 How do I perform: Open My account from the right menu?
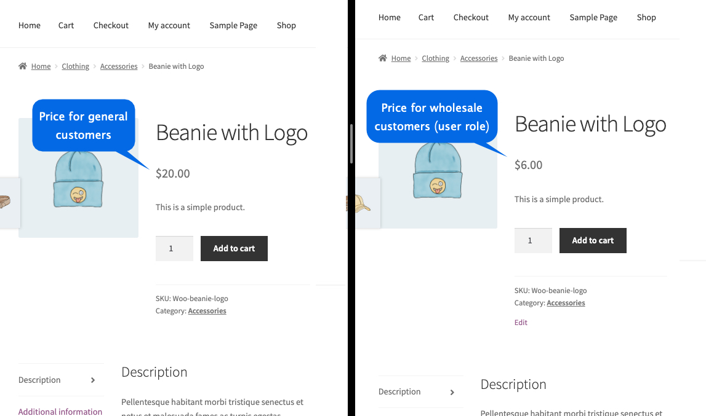click(529, 17)
